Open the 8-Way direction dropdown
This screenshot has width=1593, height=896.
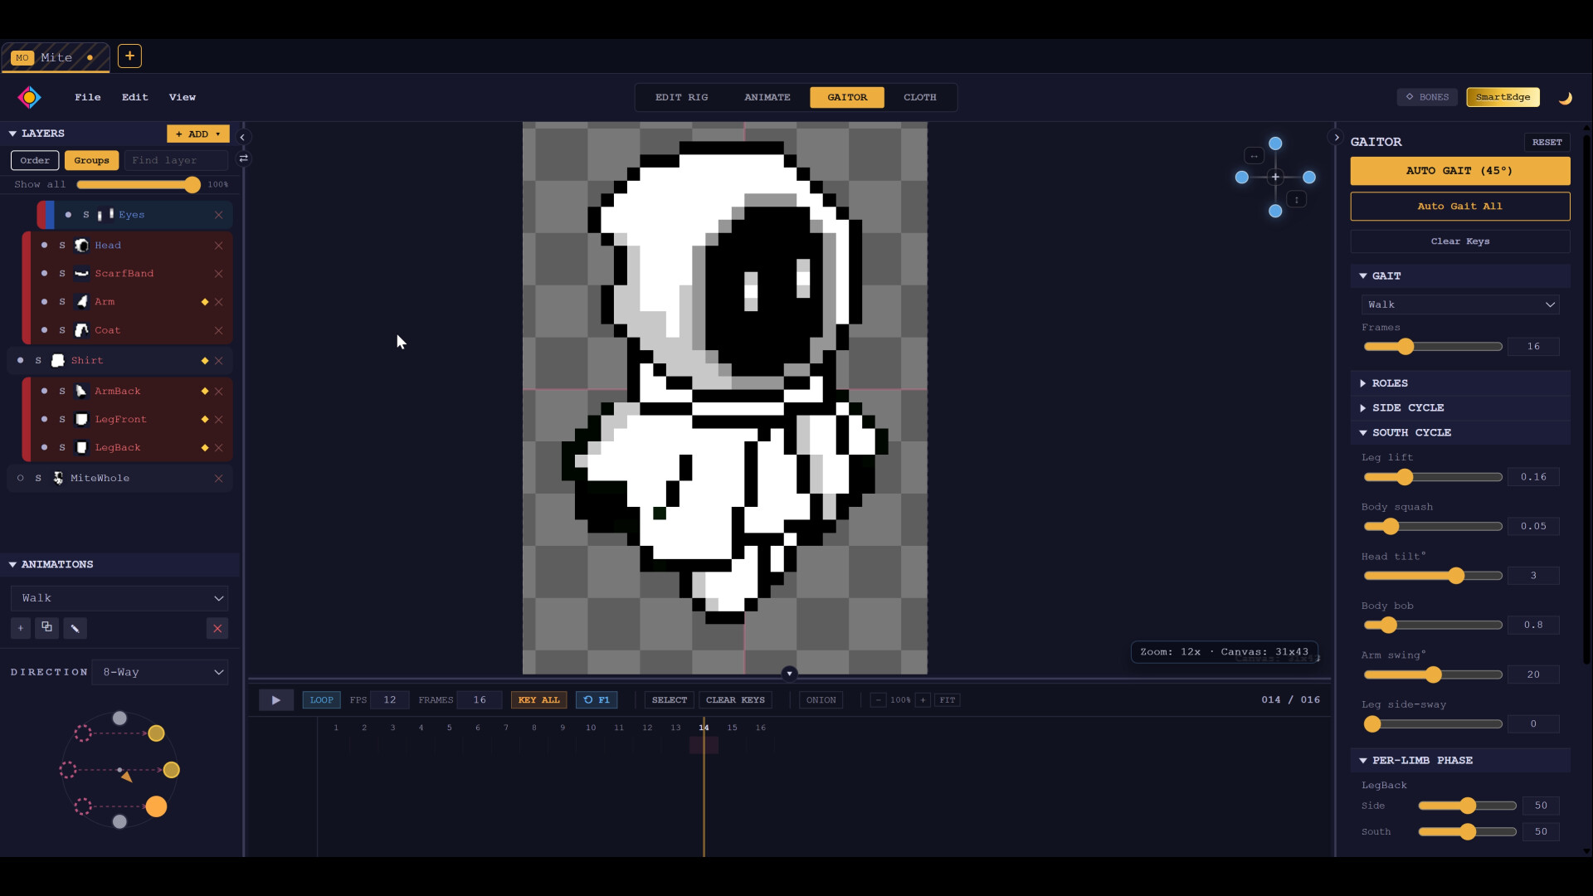[160, 672]
